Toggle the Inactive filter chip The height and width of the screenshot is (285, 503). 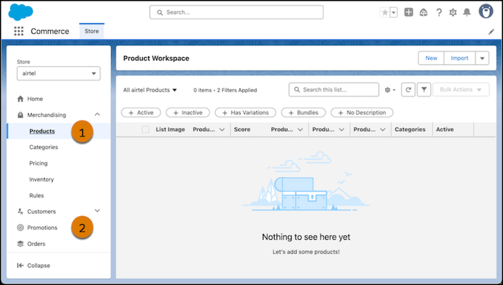pyautogui.click(x=187, y=113)
